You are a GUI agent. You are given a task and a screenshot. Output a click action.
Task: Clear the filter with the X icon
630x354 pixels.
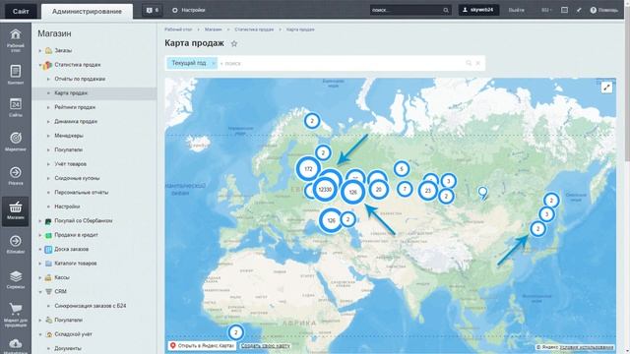click(478, 63)
